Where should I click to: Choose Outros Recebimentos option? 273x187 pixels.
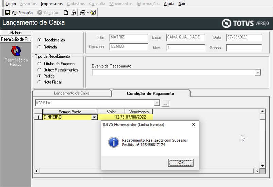tap(39, 70)
